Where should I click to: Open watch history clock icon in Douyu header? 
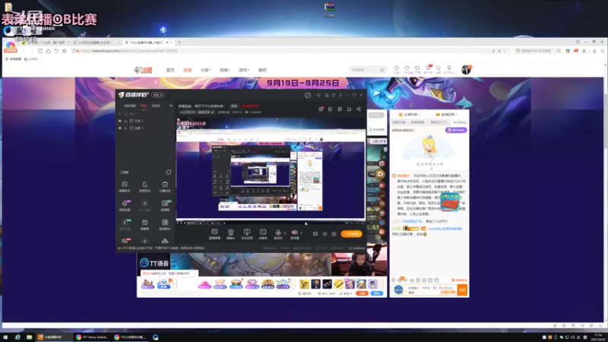tap(396, 68)
